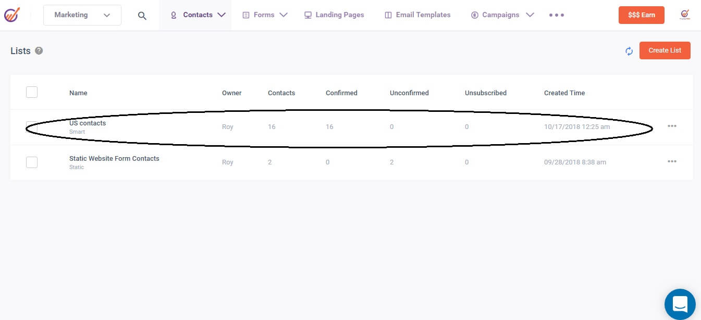Open the search icon in the navigation bar
Viewport: 701px width, 320px height.
coord(142,15)
